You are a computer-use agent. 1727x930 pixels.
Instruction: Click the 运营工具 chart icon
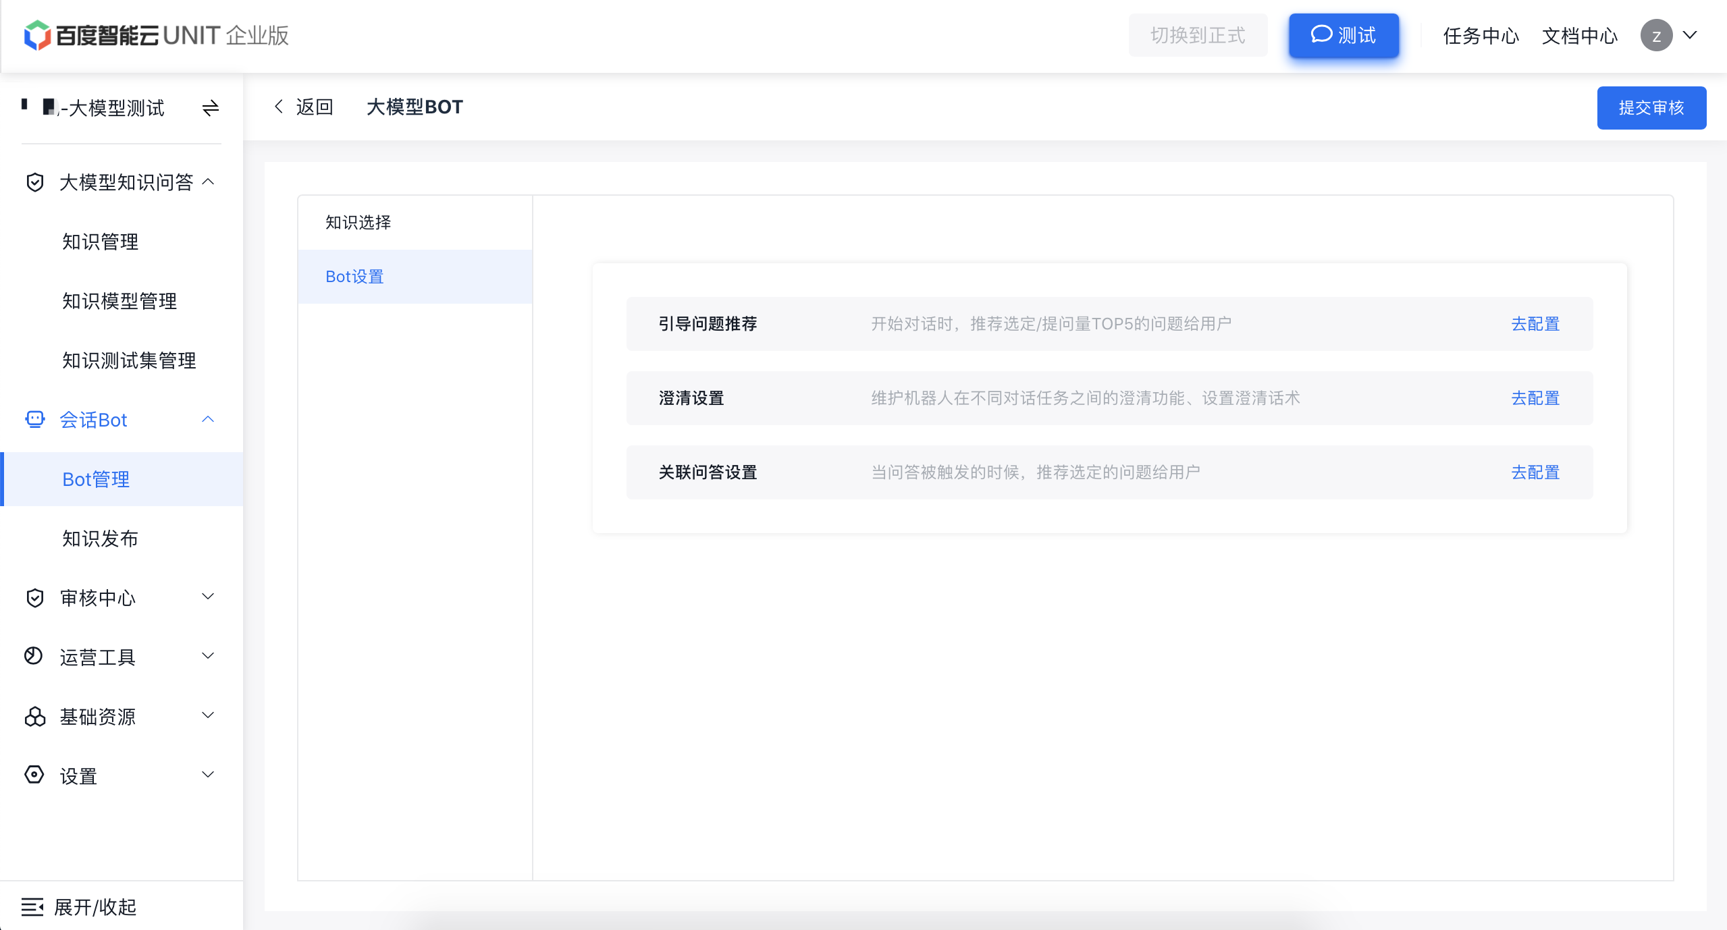coord(33,656)
